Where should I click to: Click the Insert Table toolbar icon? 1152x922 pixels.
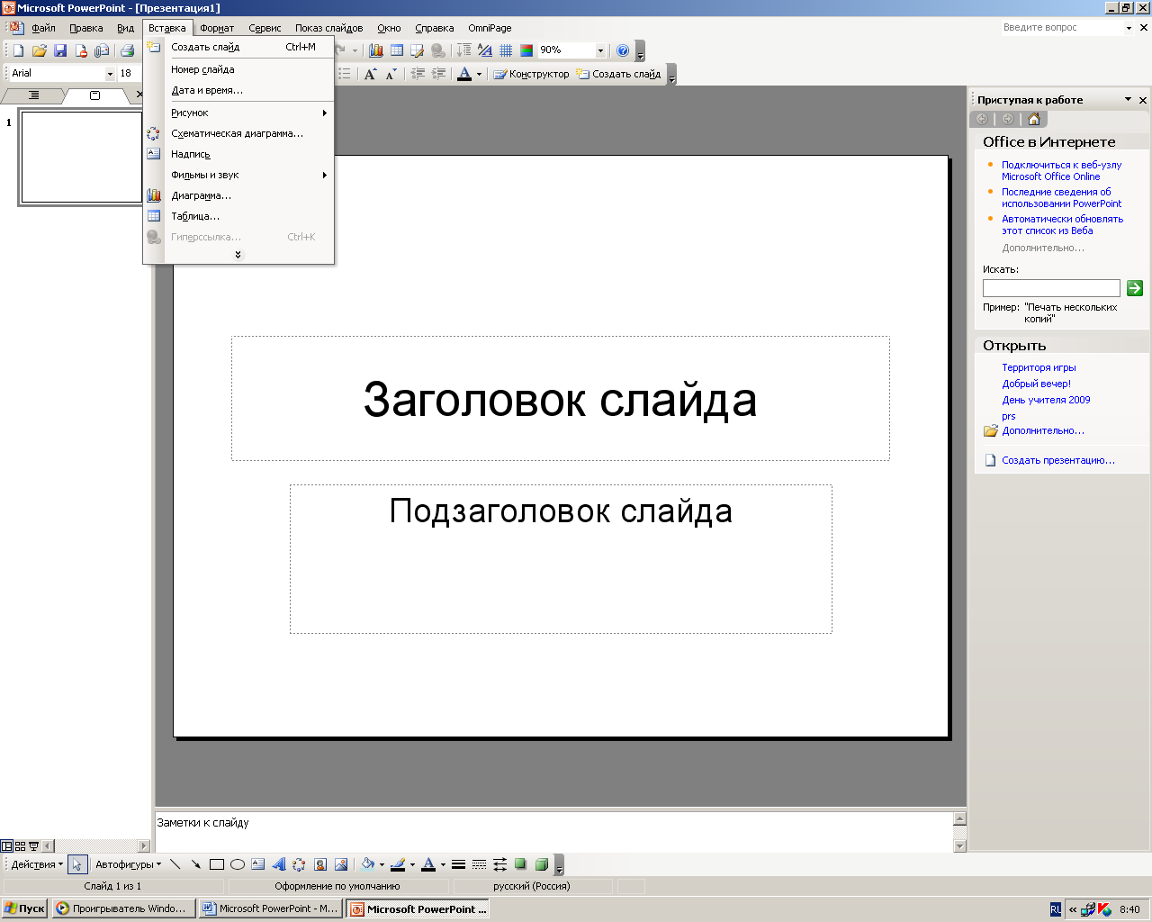(397, 50)
